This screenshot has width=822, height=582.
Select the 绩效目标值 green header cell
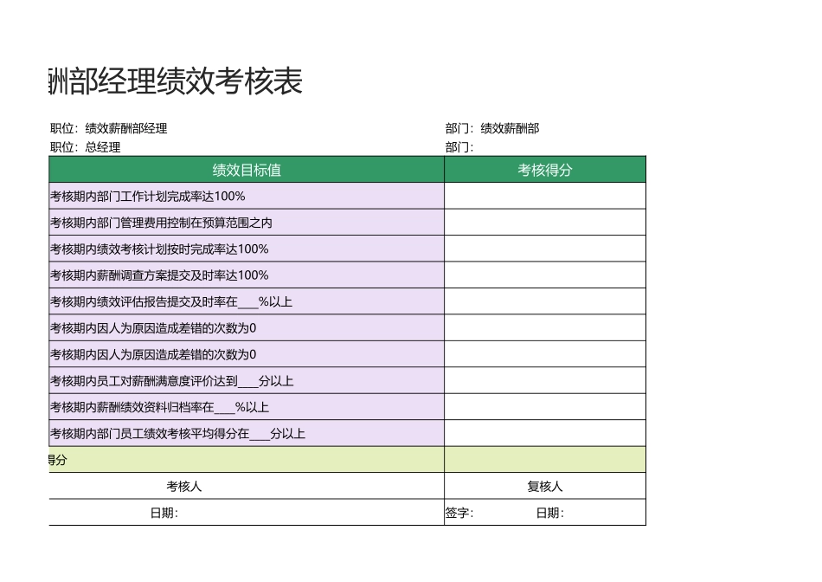click(x=245, y=170)
